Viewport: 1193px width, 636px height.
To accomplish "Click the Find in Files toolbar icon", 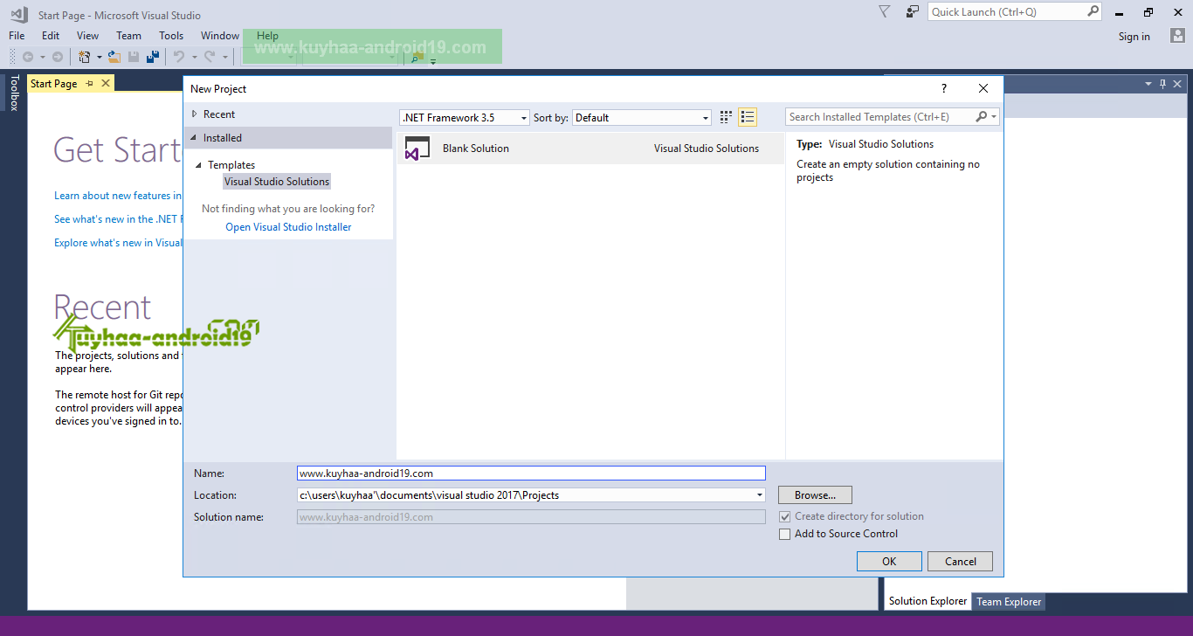I will [417, 58].
